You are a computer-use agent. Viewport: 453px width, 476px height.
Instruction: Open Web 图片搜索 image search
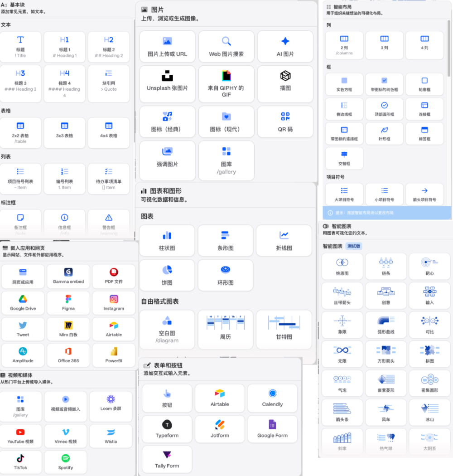click(226, 46)
